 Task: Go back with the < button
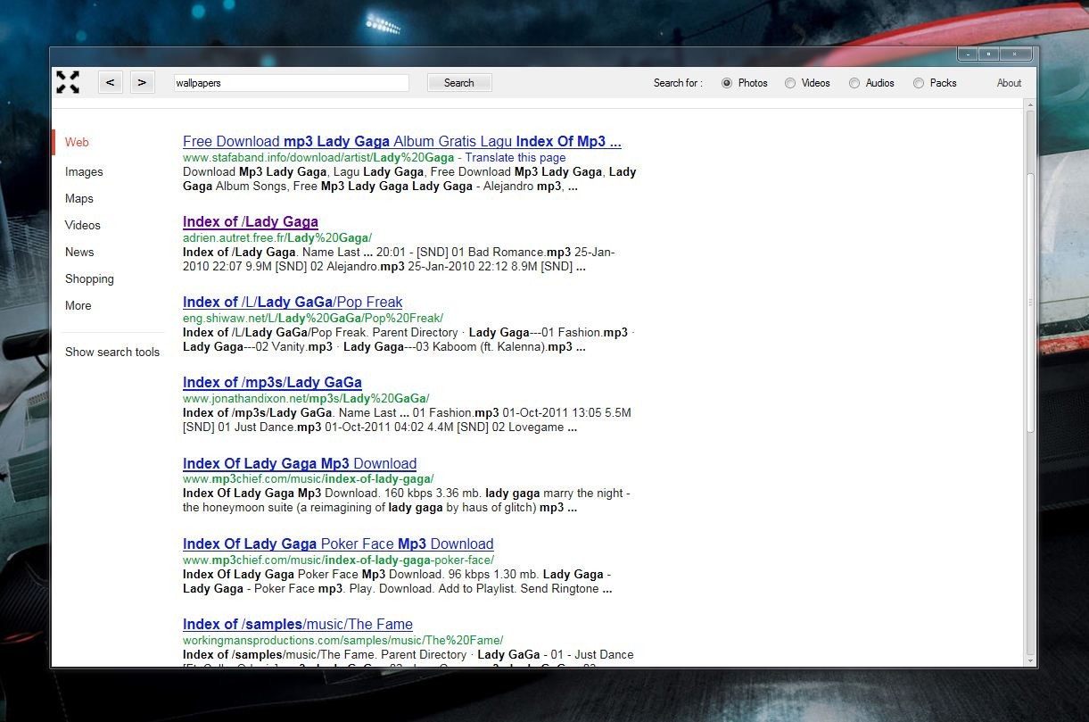point(111,82)
